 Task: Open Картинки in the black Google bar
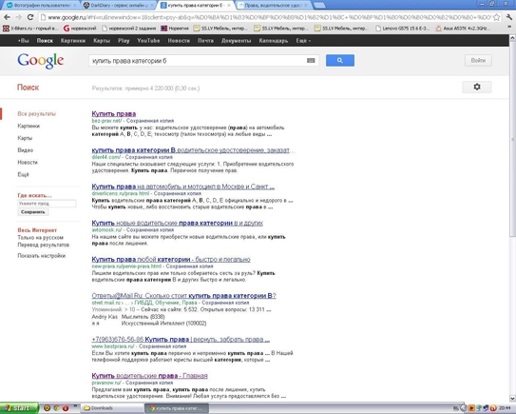(x=73, y=41)
